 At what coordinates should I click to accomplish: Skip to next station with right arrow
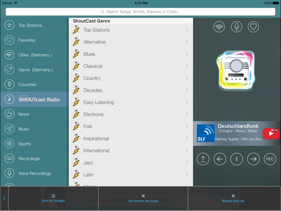pos(253,159)
